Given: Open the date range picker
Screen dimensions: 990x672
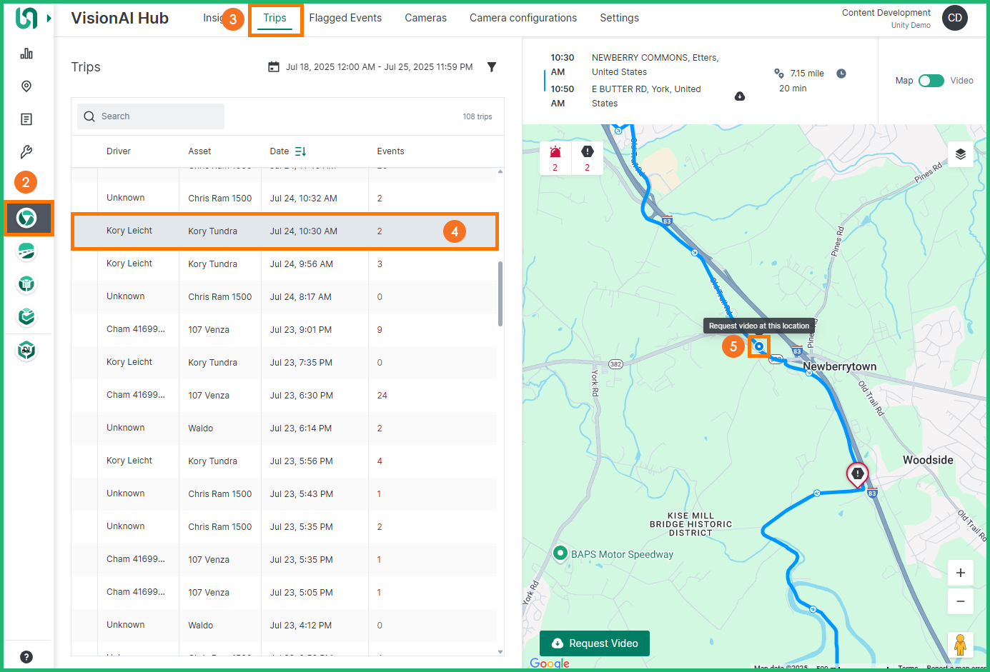Looking at the screenshot, I should pyautogui.click(x=370, y=67).
